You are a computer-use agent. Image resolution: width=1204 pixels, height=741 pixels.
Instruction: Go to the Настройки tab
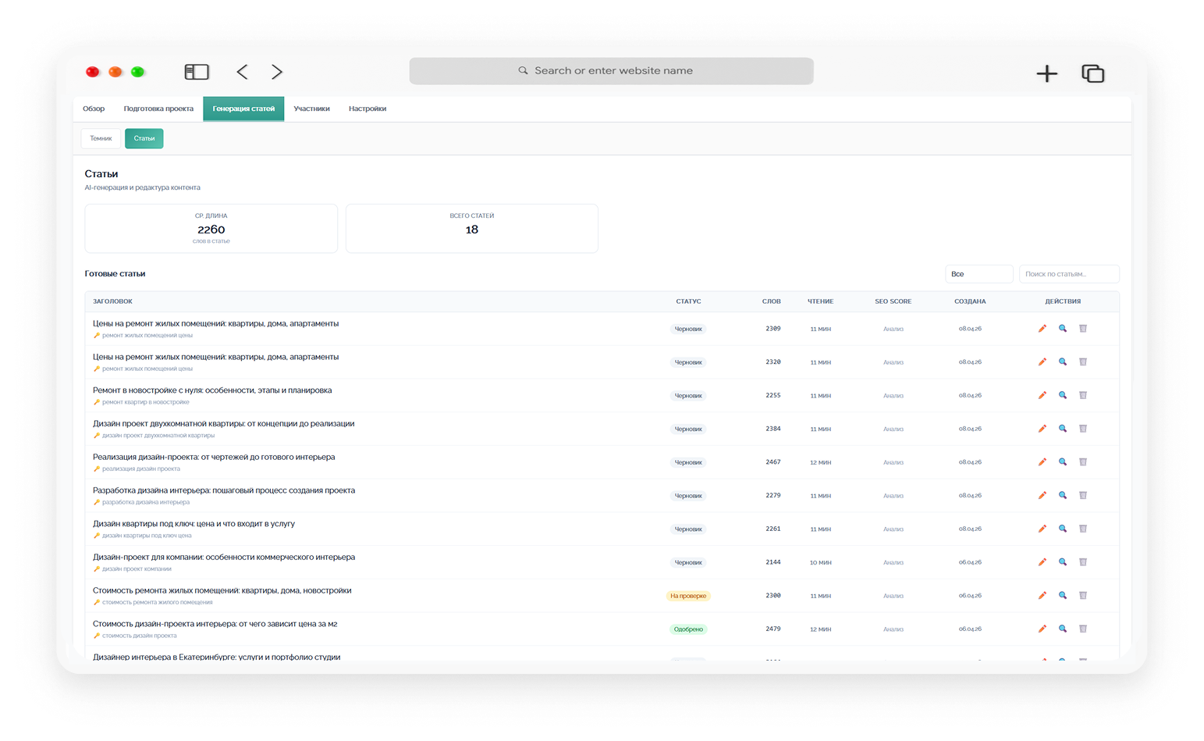368,109
